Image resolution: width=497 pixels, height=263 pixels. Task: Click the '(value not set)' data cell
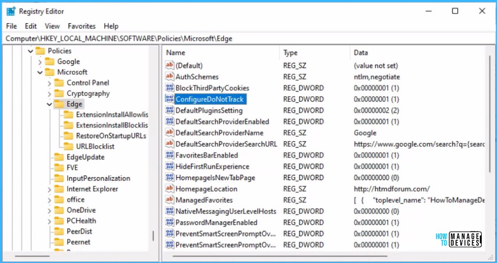tap(376, 66)
